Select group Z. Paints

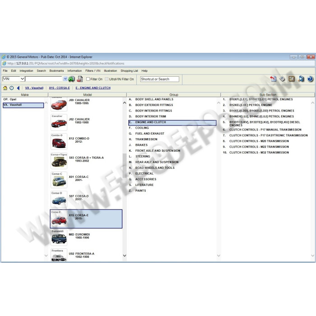coord(137,191)
